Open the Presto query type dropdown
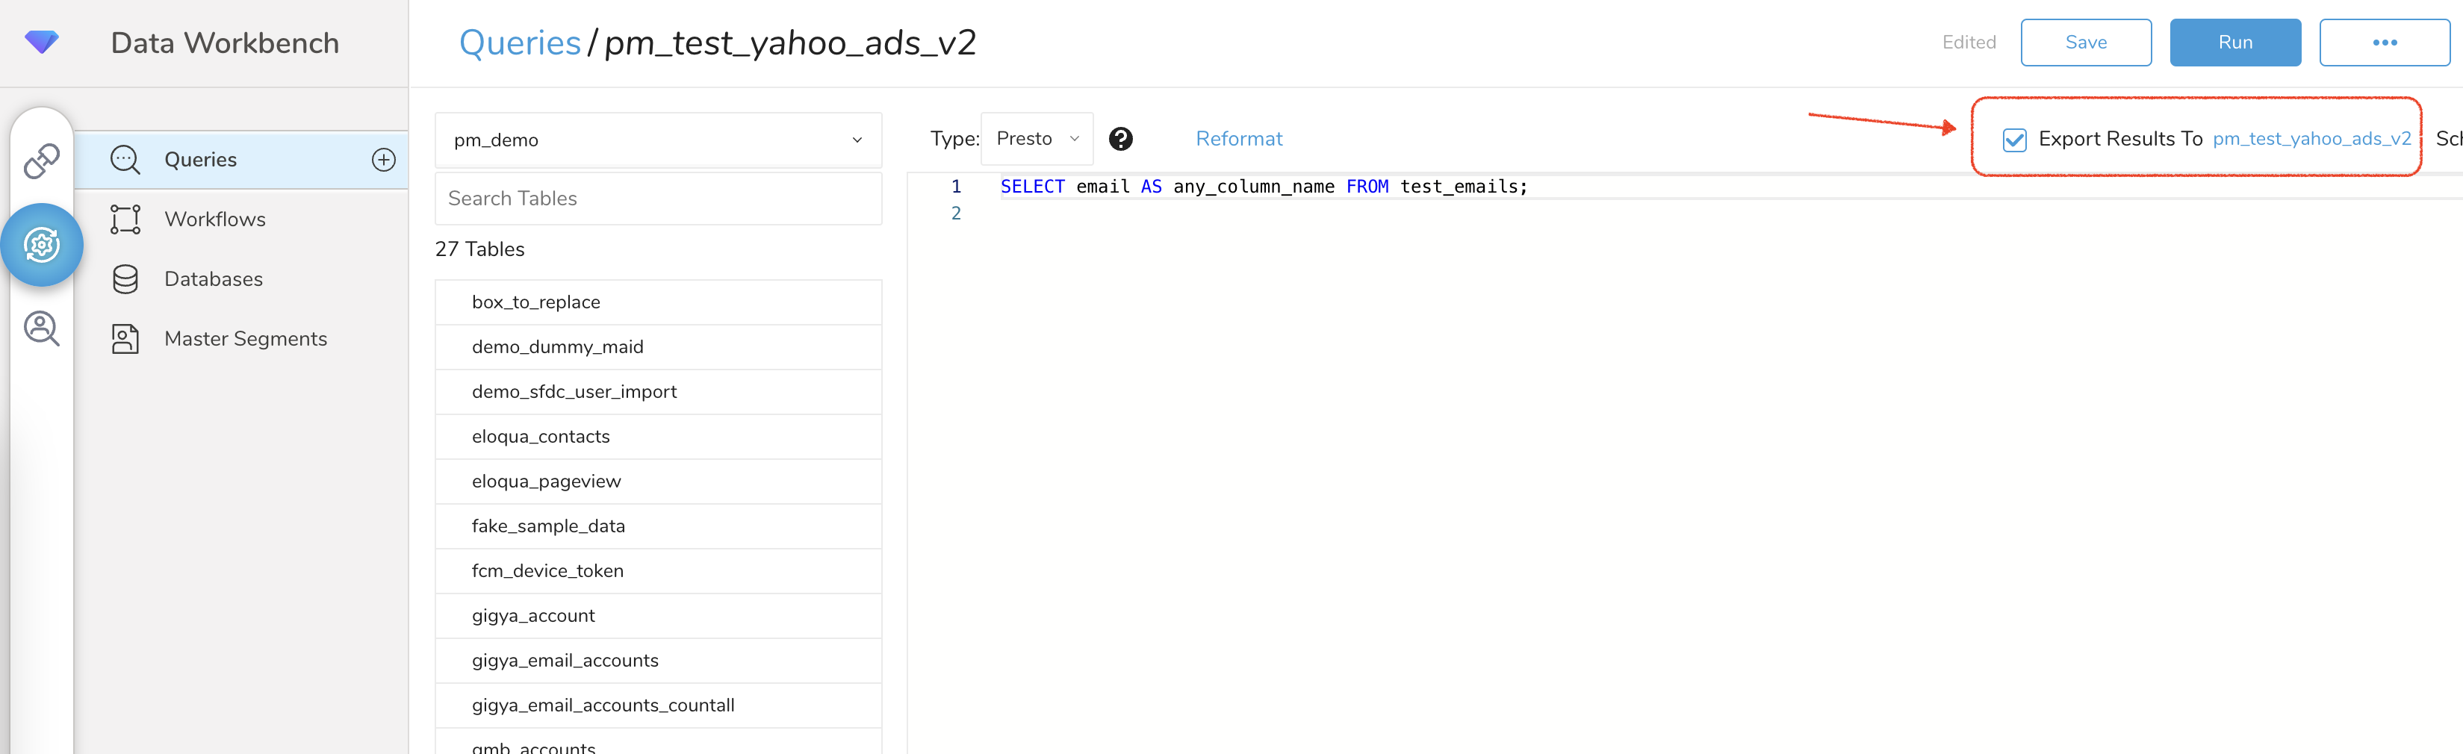The image size is (2463, 754). pyautogui.click(x=1037, y=140)
